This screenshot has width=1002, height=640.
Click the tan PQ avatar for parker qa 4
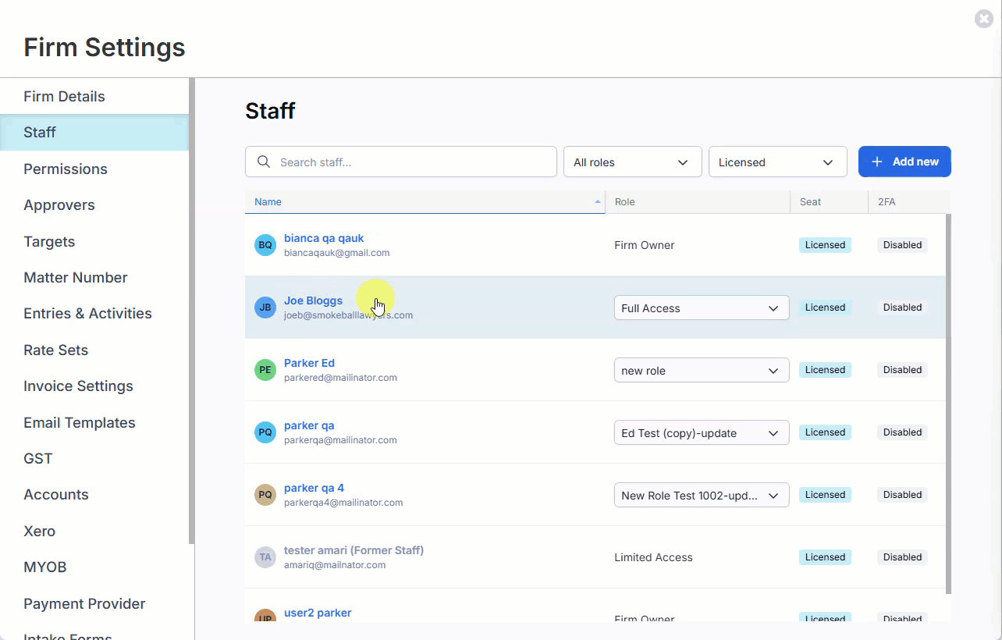(265, 495)
